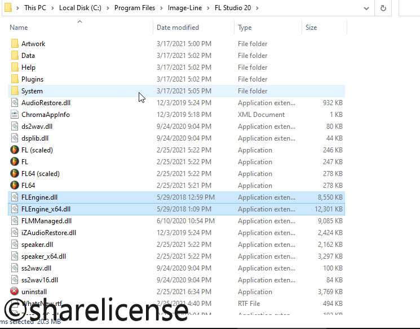
Task: Expand the chevron after Image-Line
Action: pos(209,8)
